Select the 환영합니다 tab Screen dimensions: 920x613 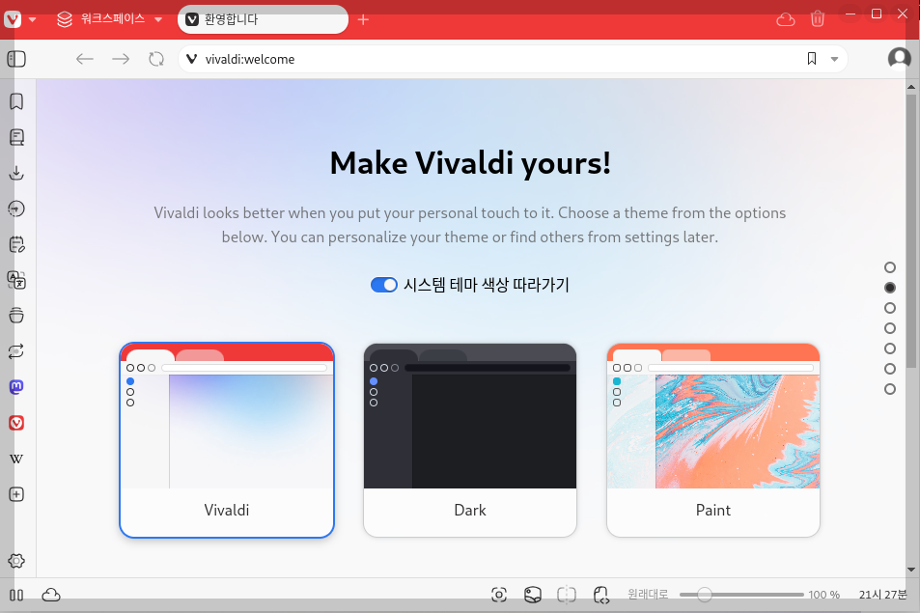coord(263,19)
